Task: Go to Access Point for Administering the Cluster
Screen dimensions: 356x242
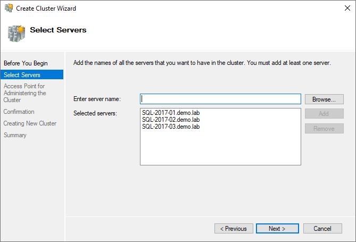Action: point(25,93)
